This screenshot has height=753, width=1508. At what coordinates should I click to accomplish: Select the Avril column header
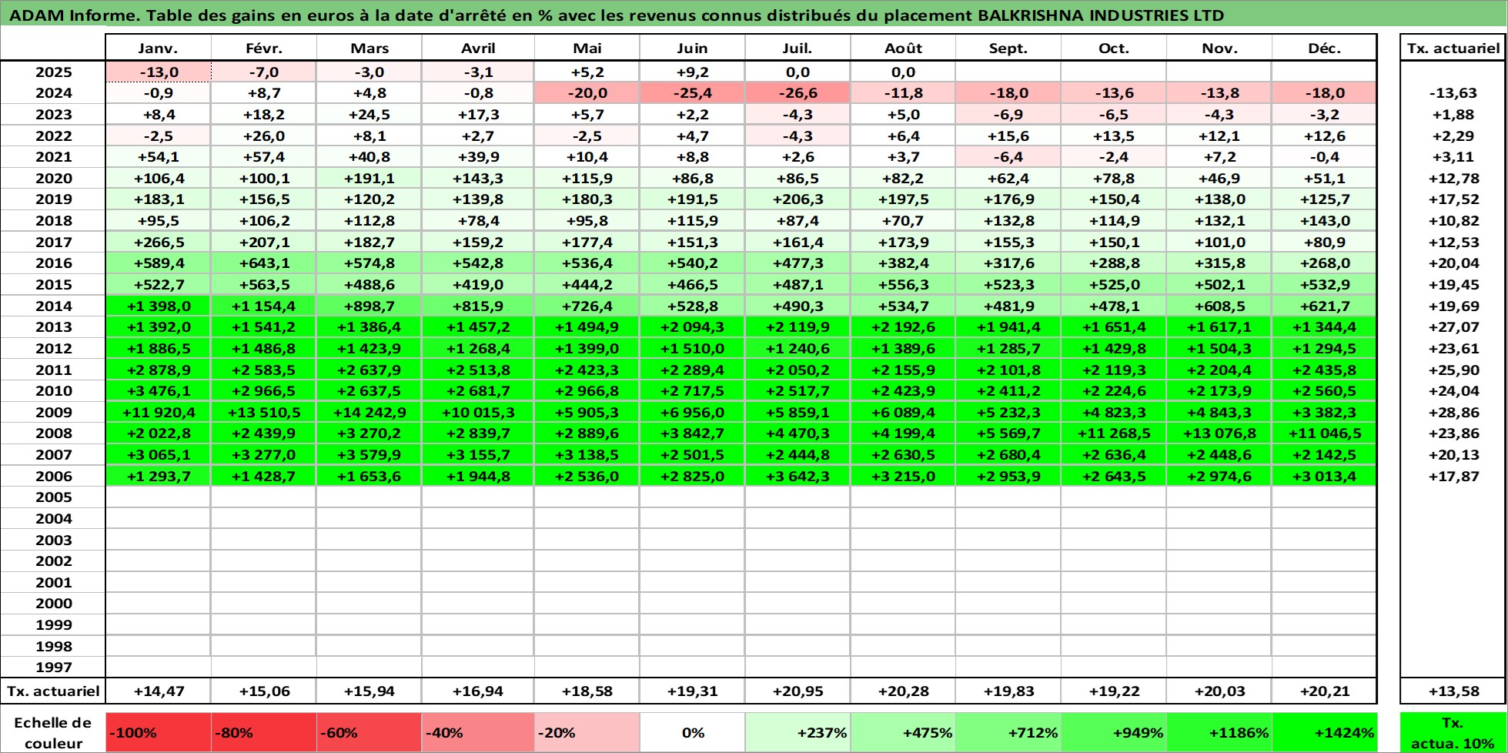coord(478,48)
